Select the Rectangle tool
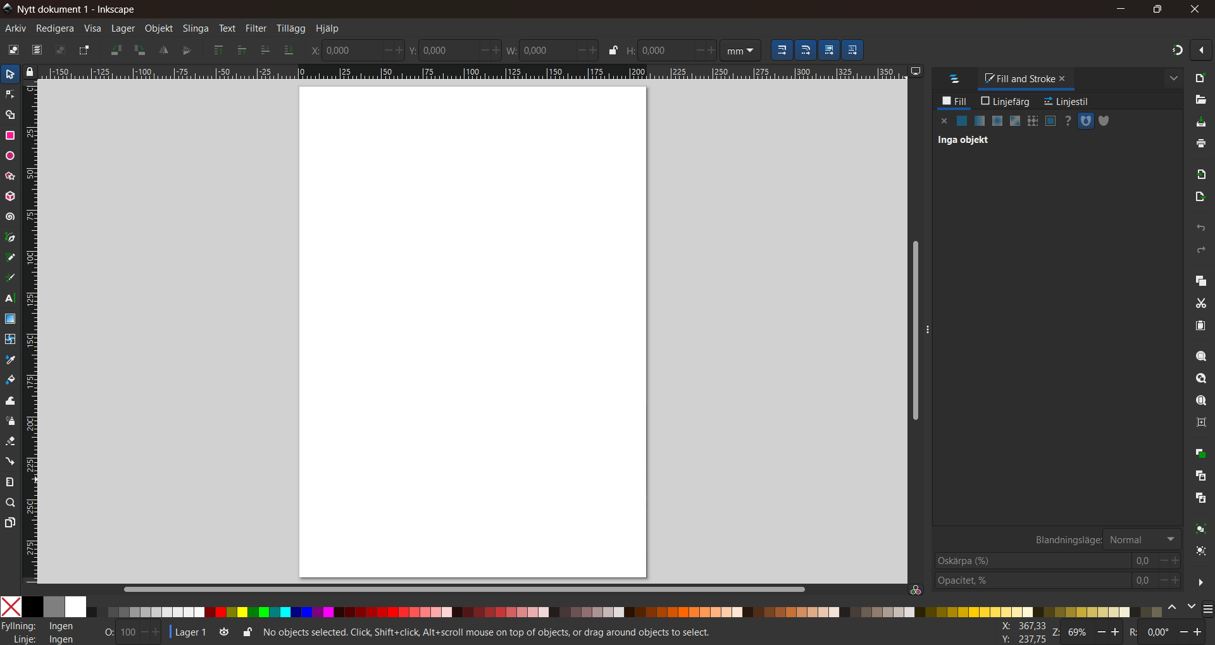The width and height of the screenshot is (1215, 645). [x=10, y=136]
